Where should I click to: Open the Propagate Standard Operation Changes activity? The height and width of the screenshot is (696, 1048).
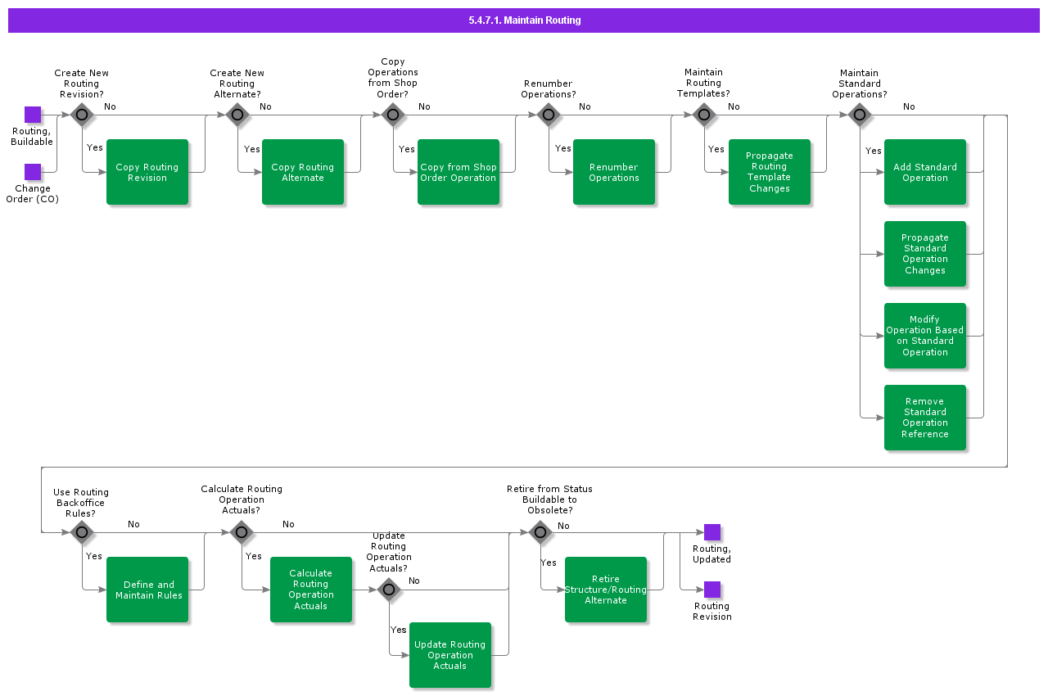[x=925, y=254]
